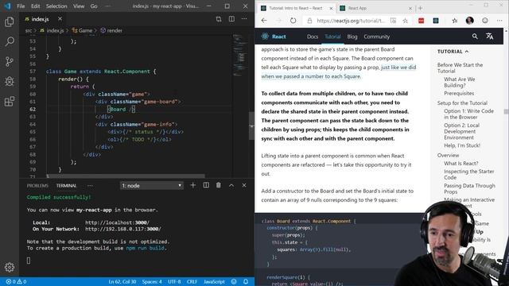The height and width of the screenshot is (286, 509).
Task: Click the browser address bar
Action: pyautogui.click(x=350, y=21)
